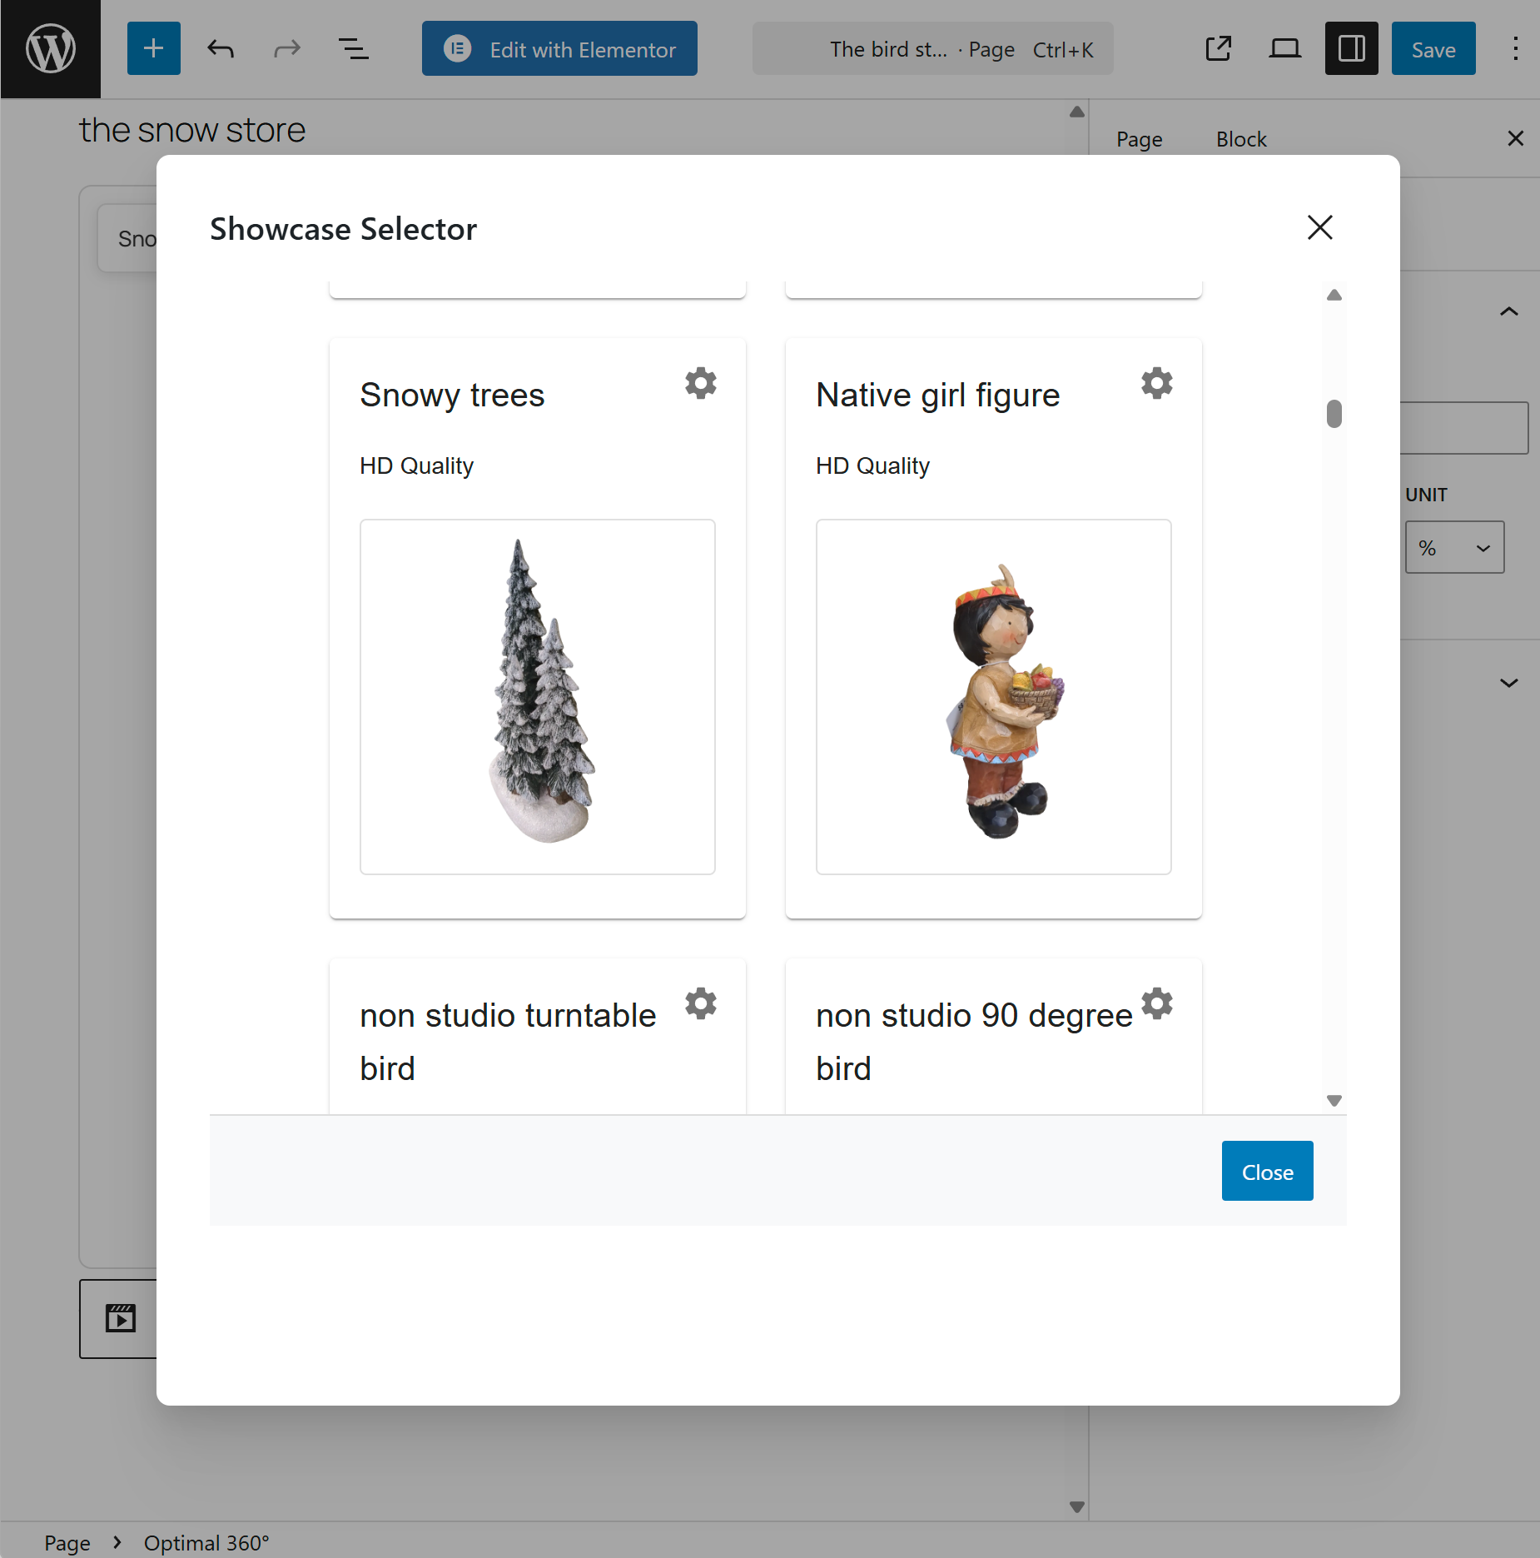The height and width of the screenshot is (1558, 1540).
Task: Click the Snowy trees title
Action: coord(452,395)
